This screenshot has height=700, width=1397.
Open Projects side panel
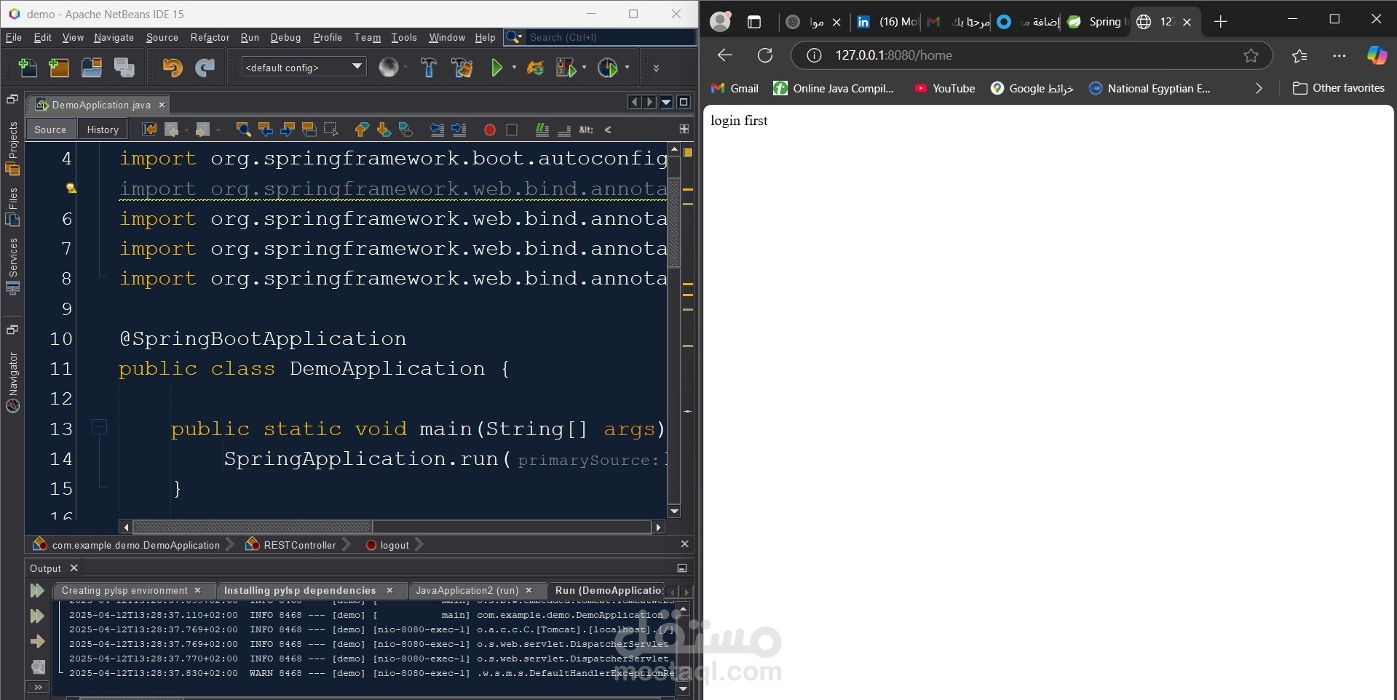tap(12, 149)
